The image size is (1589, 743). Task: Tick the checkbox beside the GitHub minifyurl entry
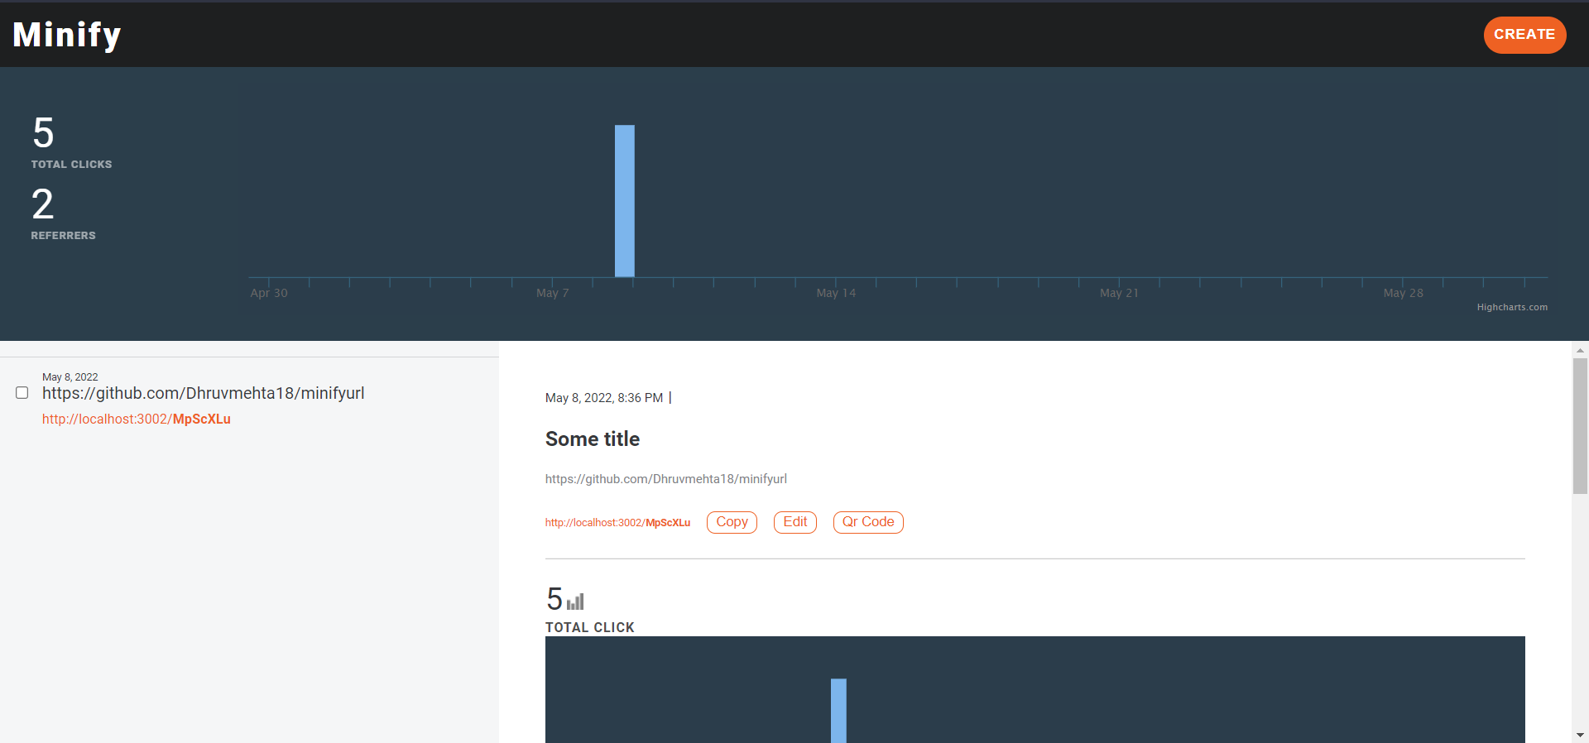click(x=22, y=393)
